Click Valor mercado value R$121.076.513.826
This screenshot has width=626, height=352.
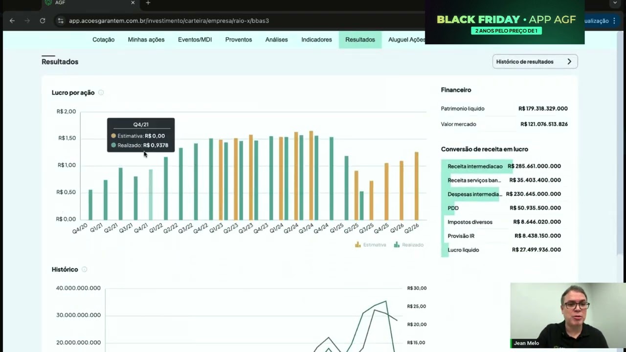click(x=544, y=124)
